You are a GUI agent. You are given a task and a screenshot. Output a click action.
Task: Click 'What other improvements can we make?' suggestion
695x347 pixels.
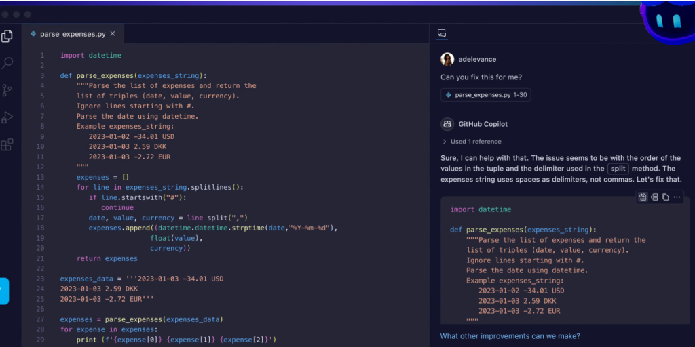coord(510,336)
